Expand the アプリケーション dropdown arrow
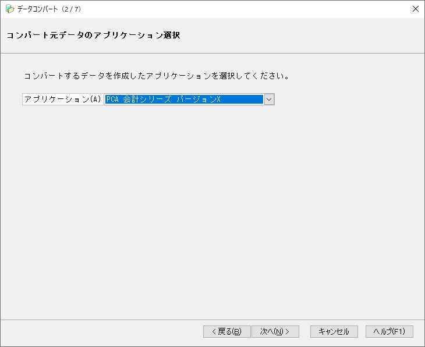This screenshot has width=425, height=347. (269, 100)
